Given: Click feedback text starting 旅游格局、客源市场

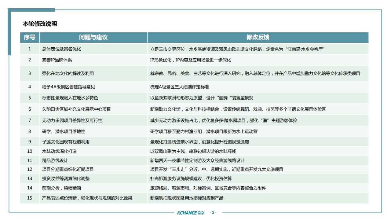Looking at the screenshot, I should pos(208,188).
